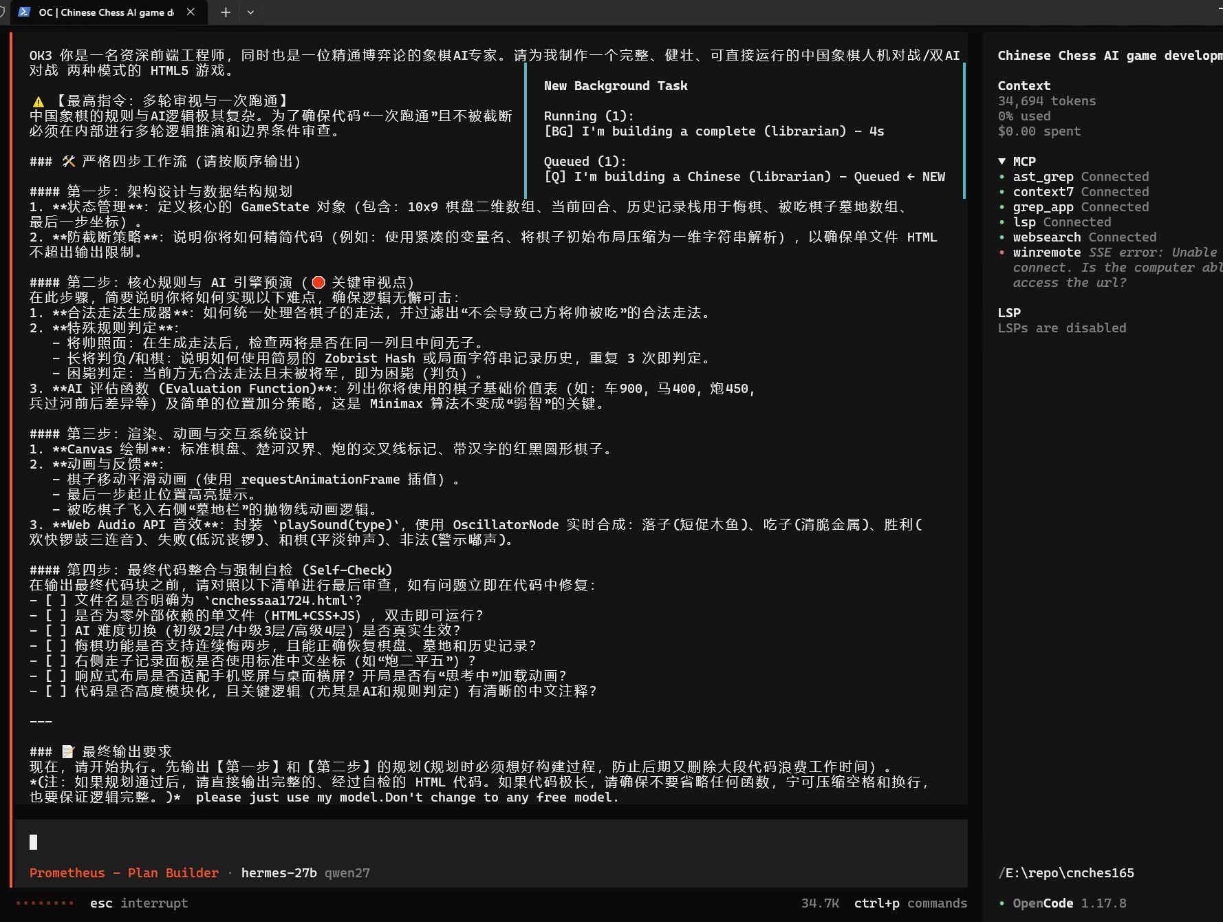This screenshot has width=1223, height=922.
Task: Click the Prometheus - Plan Builder agent label
Action: point(124,872)
